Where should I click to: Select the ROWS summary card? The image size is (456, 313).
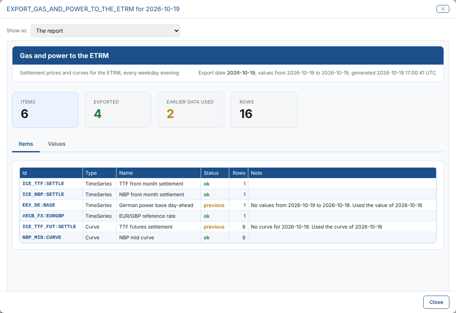coord(264,110)
